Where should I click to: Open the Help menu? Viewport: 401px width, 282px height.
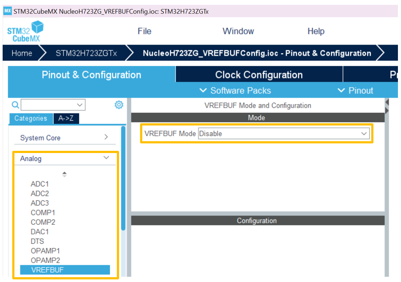(x=316, y=31)
